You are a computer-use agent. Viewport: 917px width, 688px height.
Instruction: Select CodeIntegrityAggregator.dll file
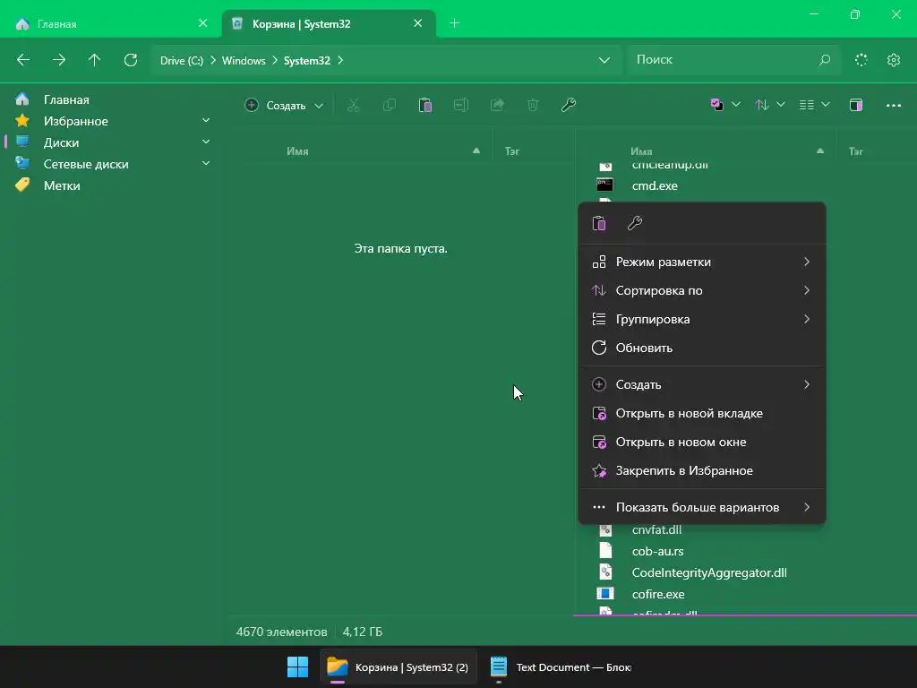tap(709, 572)
